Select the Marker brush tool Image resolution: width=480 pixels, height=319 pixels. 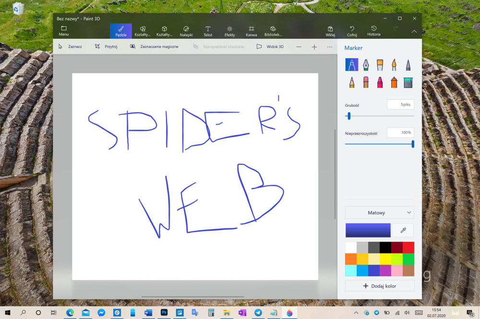351,65
